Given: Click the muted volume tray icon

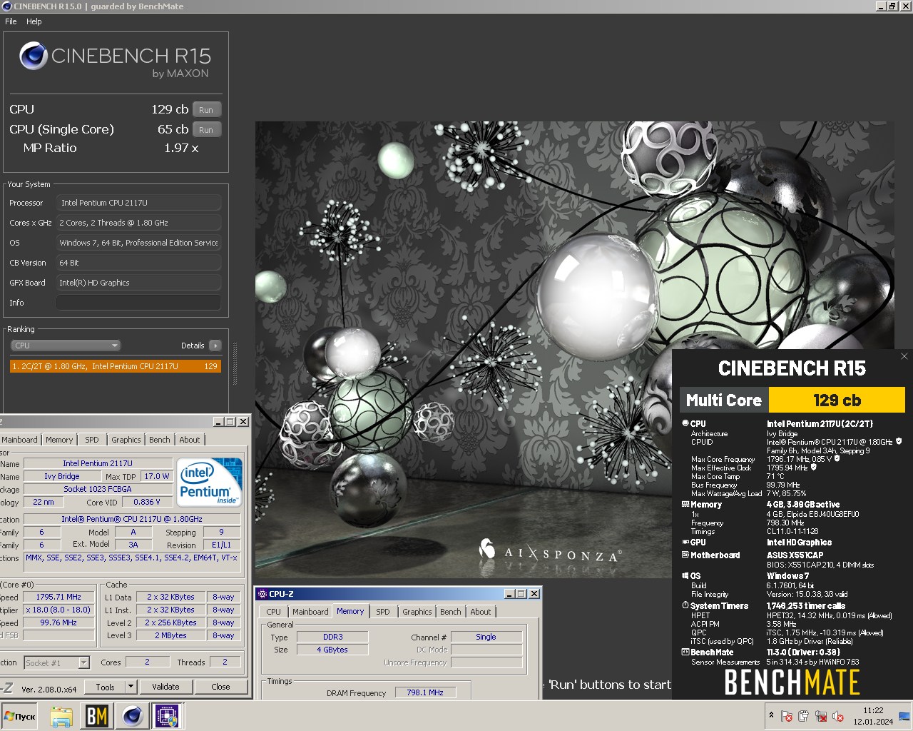Looking at the screenshot, I should 838,716.
